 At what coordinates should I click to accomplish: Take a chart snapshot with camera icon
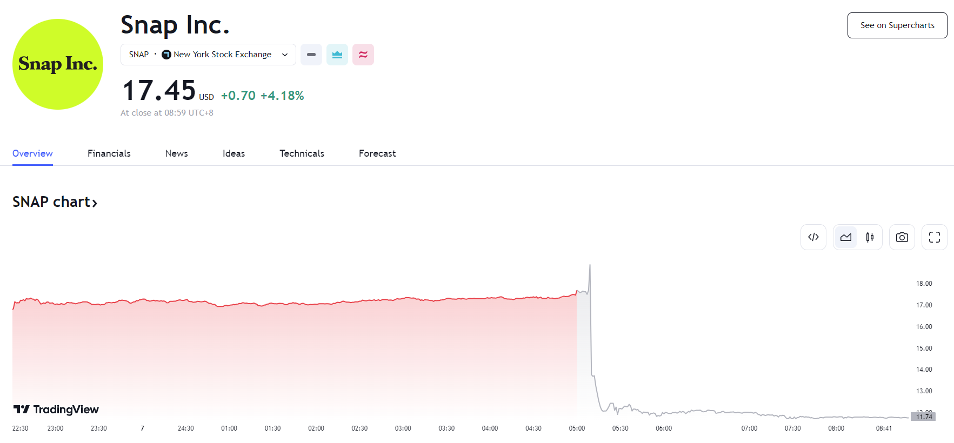tap(902, 237)
